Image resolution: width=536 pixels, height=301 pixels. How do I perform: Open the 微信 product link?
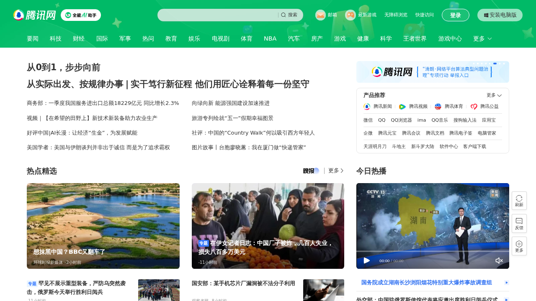pyautogui.click(x=368, y=120)
